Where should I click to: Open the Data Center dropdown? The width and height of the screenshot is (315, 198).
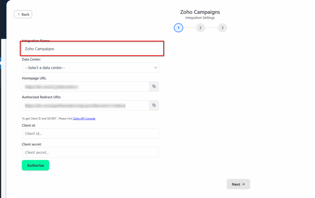click(91, 68)
